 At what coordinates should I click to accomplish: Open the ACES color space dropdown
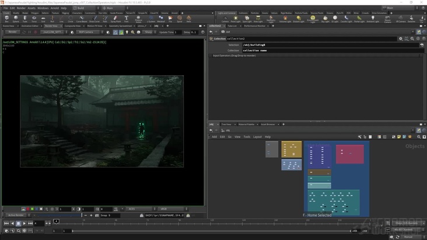tap(141, 209)
